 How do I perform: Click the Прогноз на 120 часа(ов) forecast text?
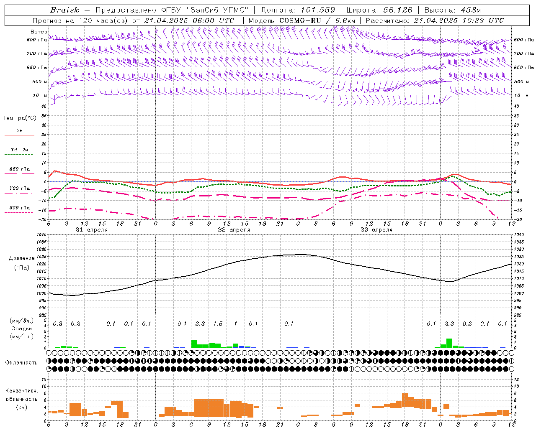[x=80, y=20]
